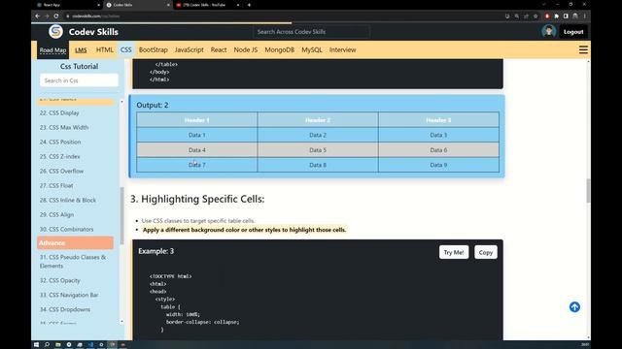Open the Chrome three-dot menu
Image resolution: width=622 pixels, height=349 pixels.
point(585,16)
